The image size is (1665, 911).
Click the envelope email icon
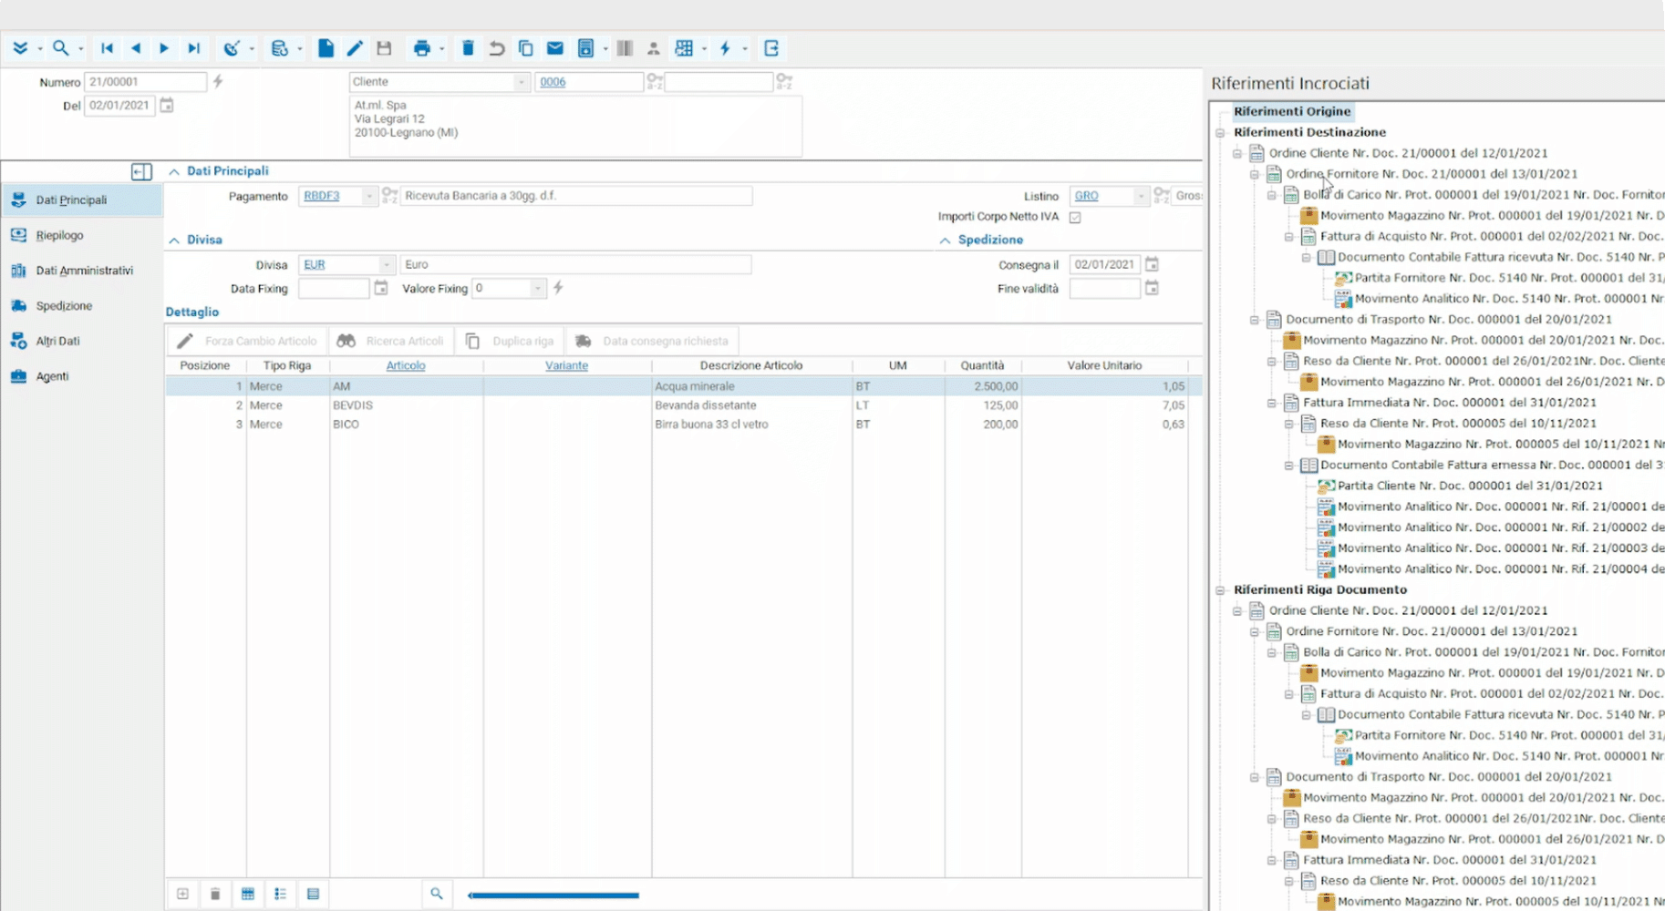(x=554, y=48)
